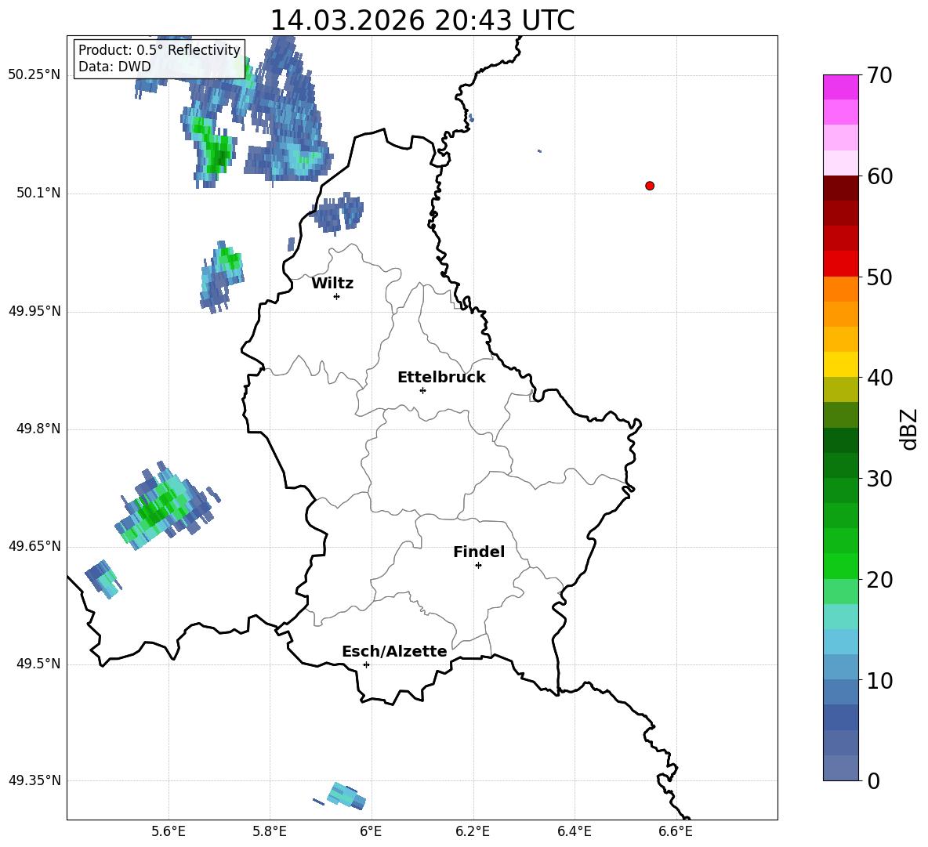
Task: Click the dBZ colorbar axis label
Action: click(x=908, y=429)
